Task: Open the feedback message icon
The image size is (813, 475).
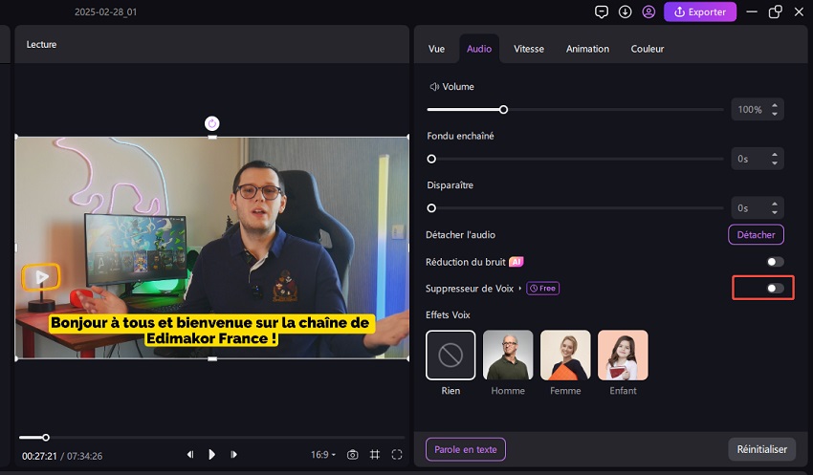Action: 601,12
